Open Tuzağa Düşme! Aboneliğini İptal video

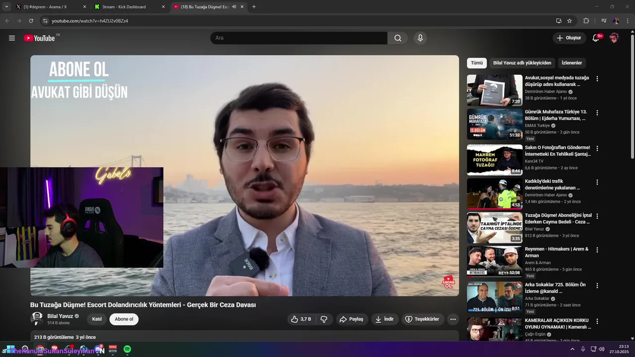tap(558, 219)
